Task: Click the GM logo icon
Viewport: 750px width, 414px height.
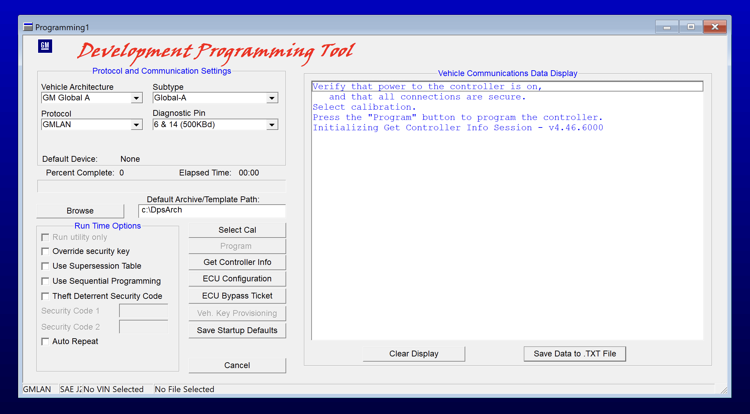Action: pyautogui.click(x=45, y=46)
